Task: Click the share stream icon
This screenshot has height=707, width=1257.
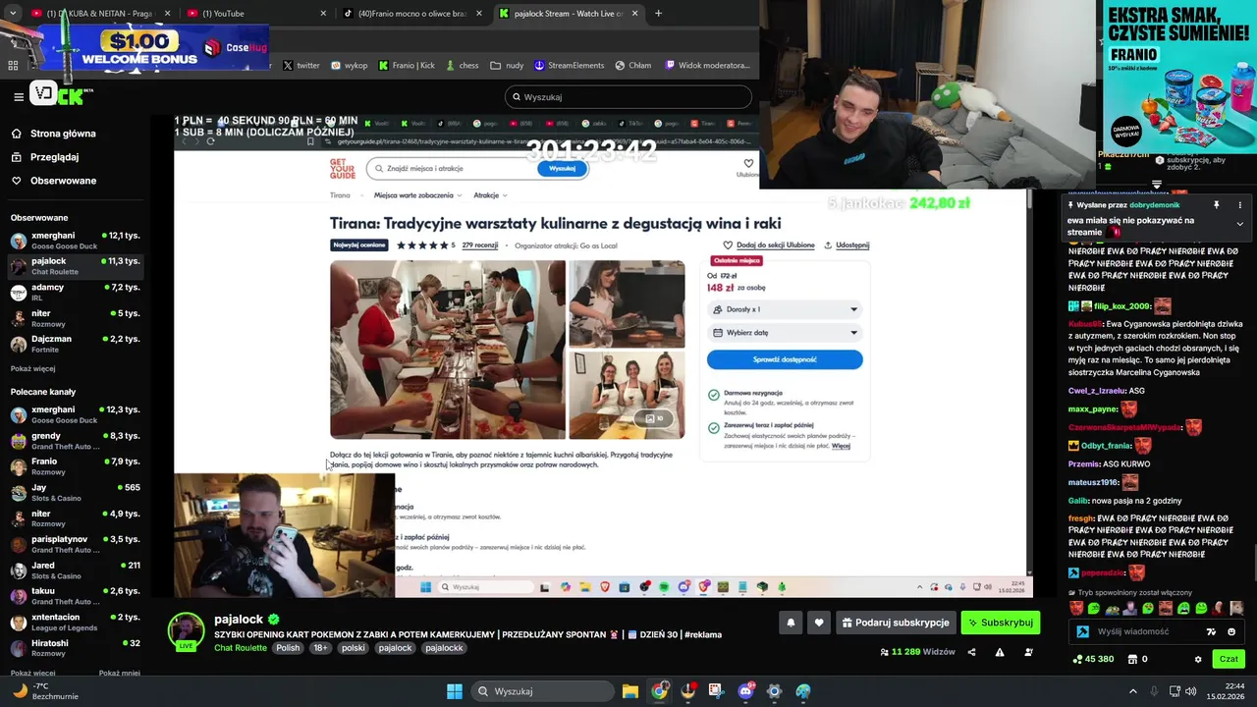Action: (x=971, y=652)
